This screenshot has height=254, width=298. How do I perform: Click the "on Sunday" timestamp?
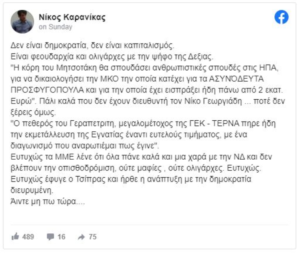(55, 27)
